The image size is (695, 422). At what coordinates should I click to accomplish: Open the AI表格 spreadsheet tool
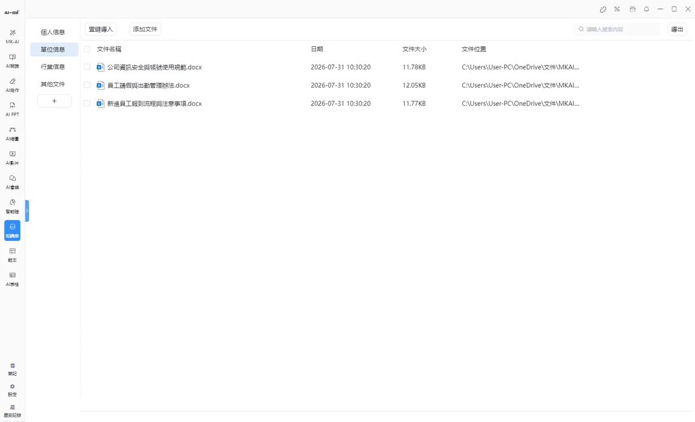pyautogui.click(x=12, y=279)
